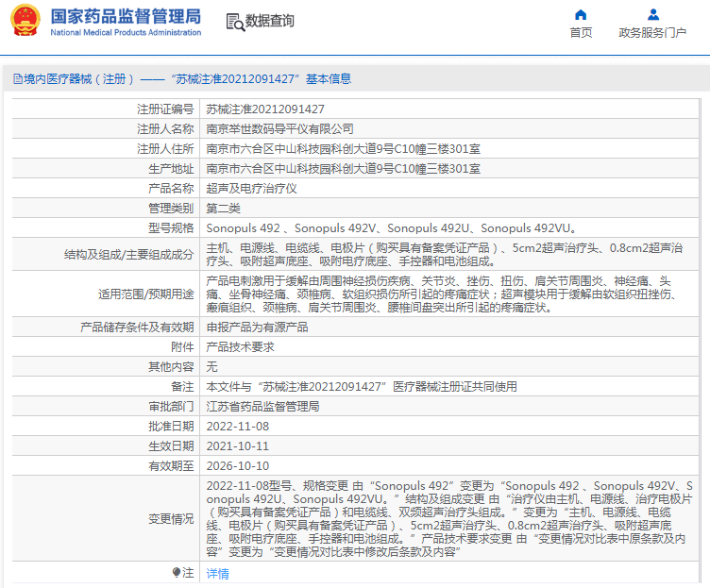Click the 生效日期 row label
Viewport: 710px width, 588px height.
click(x=171, y=446)
